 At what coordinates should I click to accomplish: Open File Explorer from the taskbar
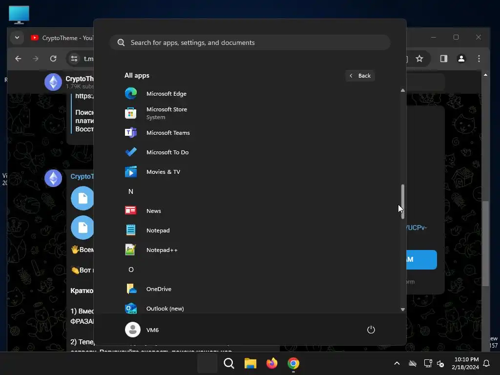click(x=250, y=363)
